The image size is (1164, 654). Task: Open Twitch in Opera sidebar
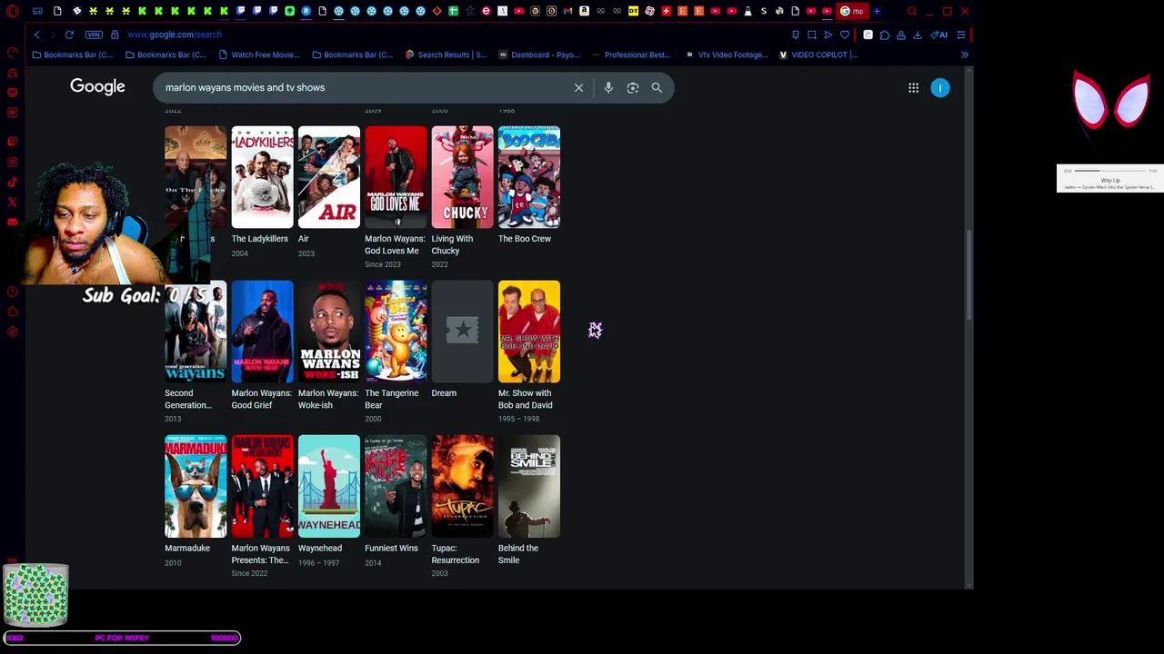pyautogui.click(x=12, y=143)
